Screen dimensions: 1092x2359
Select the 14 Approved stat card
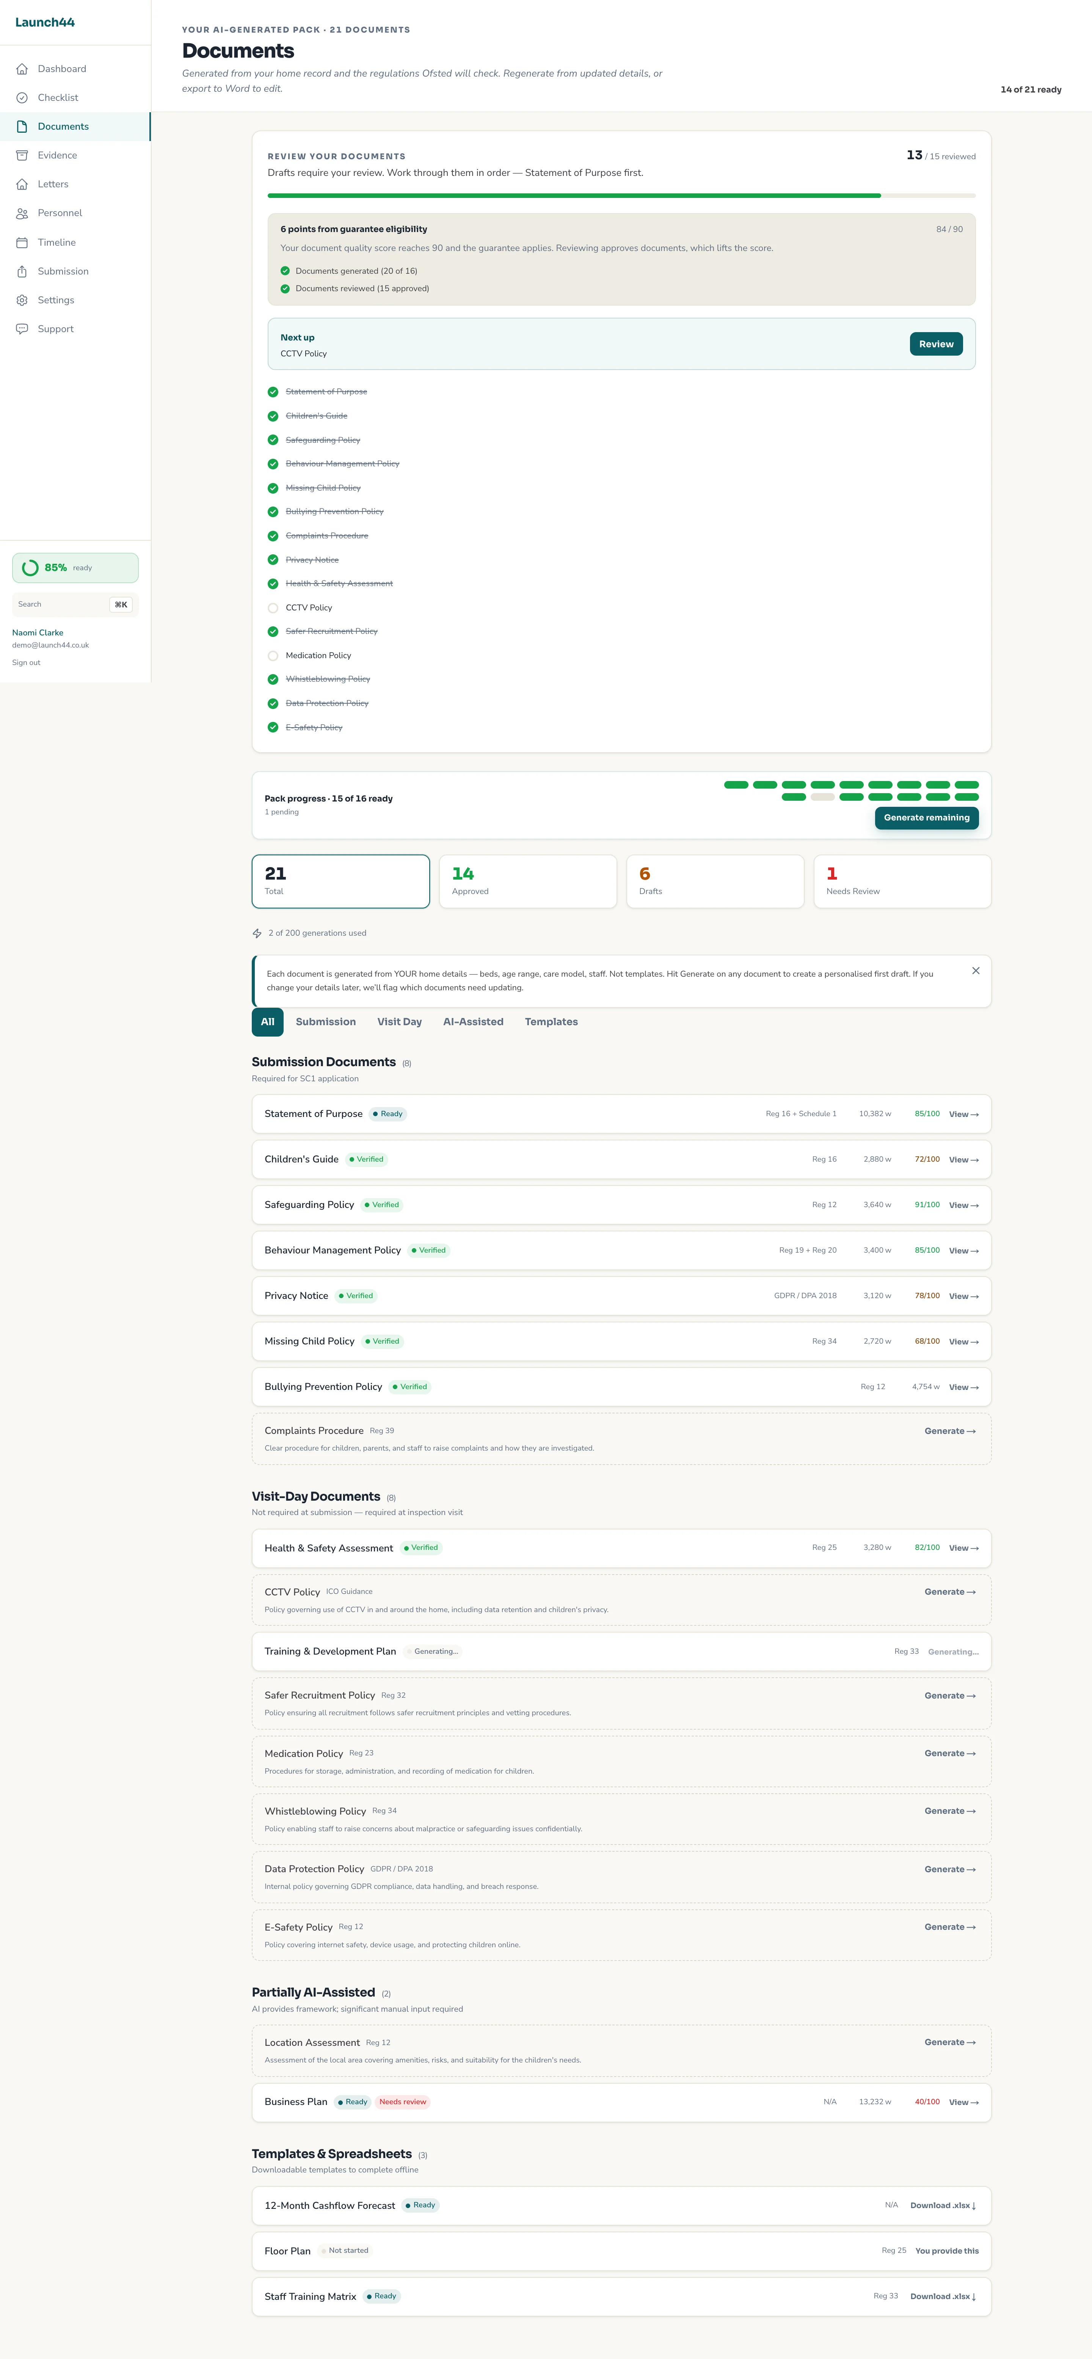(528, 882)
